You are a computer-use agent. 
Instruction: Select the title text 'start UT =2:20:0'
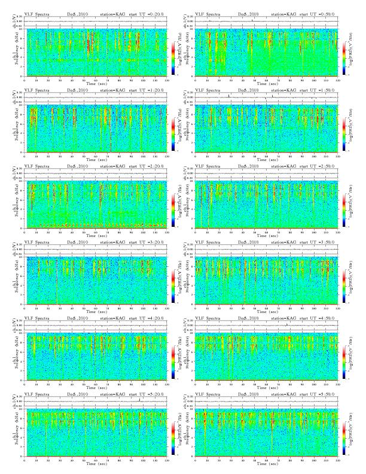[x=146, y=166]
